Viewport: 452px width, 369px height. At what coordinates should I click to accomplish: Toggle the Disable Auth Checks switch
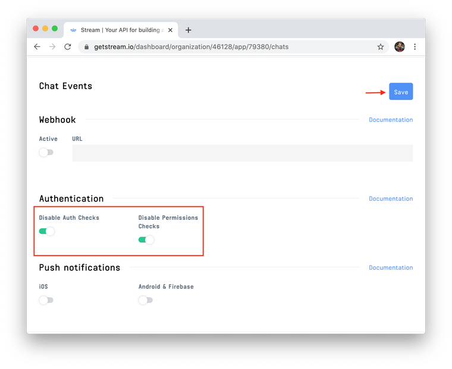tap(47, 231)
